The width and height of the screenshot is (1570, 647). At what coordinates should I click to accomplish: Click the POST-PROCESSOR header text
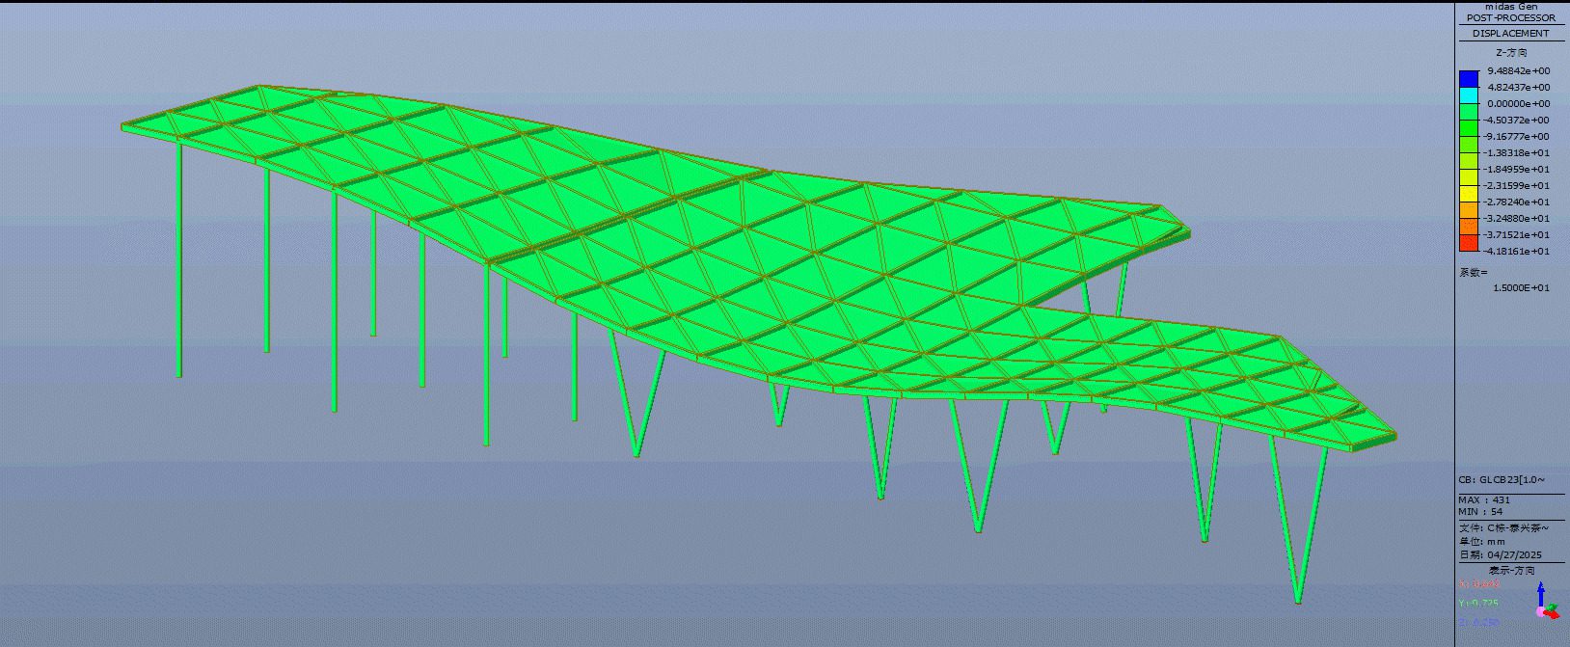pos(1510,18)
